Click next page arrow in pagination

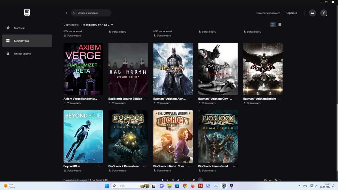point(200,180)
